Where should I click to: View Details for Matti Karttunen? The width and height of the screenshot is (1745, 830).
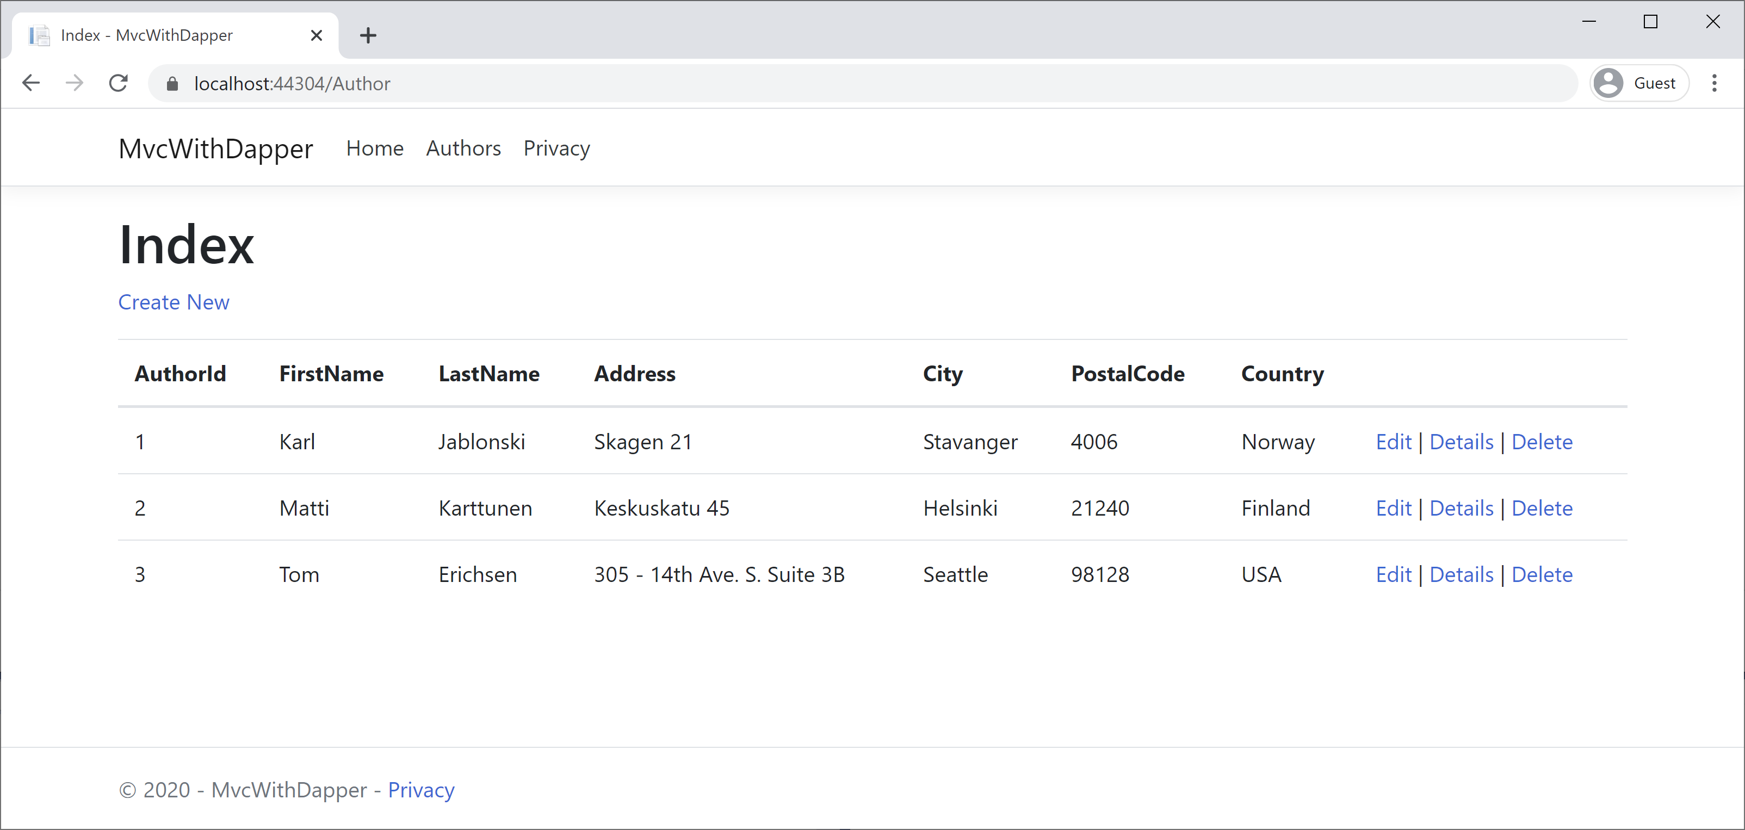(1461, 508)
